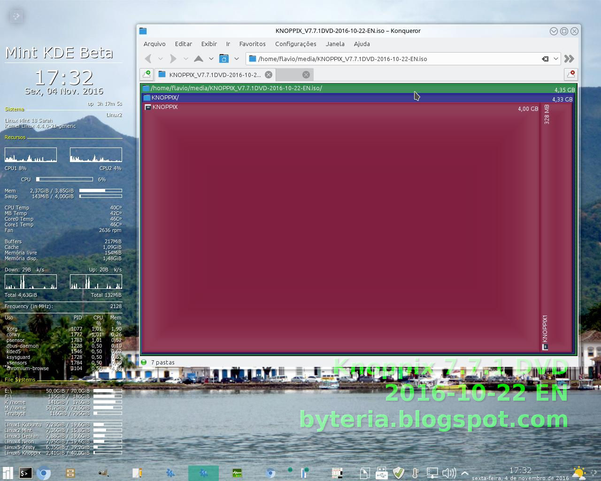Close the KNOPPIX_V7.7.1DVD tab with its x
The width and height of the screenshot is (601, 481).
point(268,74)
